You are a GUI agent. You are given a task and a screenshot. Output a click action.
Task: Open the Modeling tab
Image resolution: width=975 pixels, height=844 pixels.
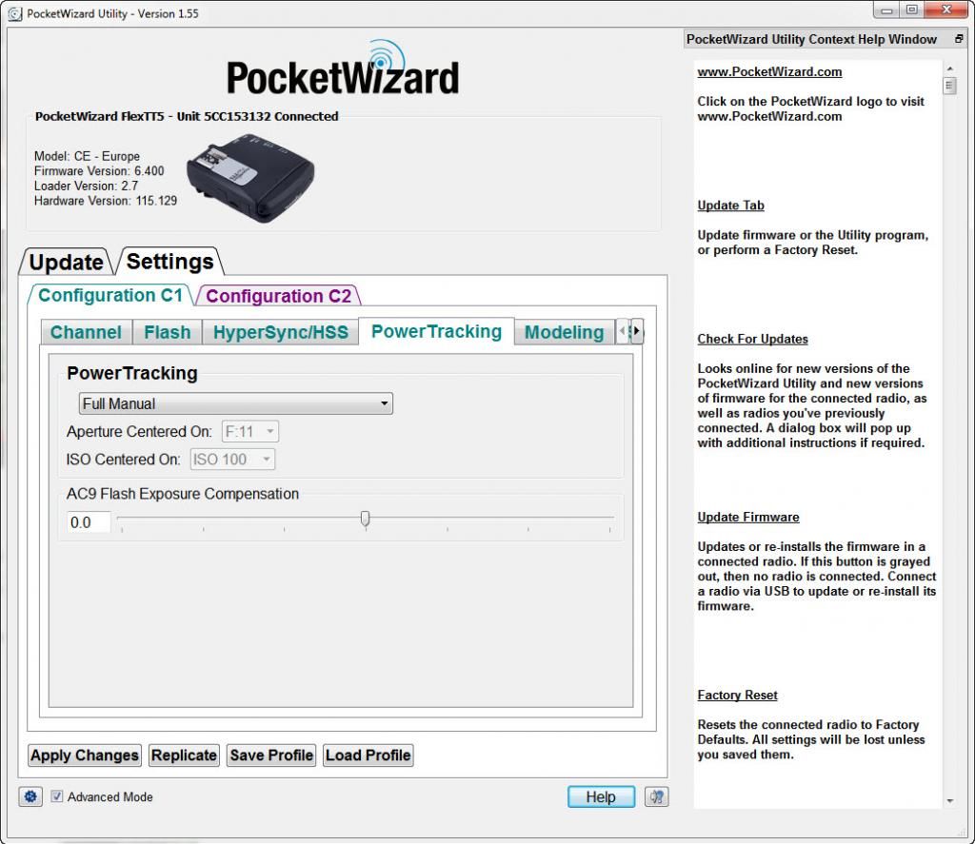point(564,332)
